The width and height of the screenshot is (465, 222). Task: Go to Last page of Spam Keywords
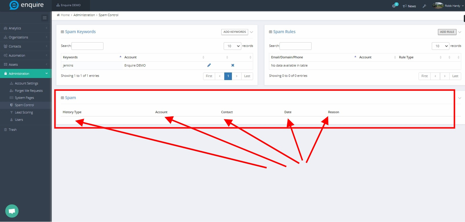[x=247, y=76]
